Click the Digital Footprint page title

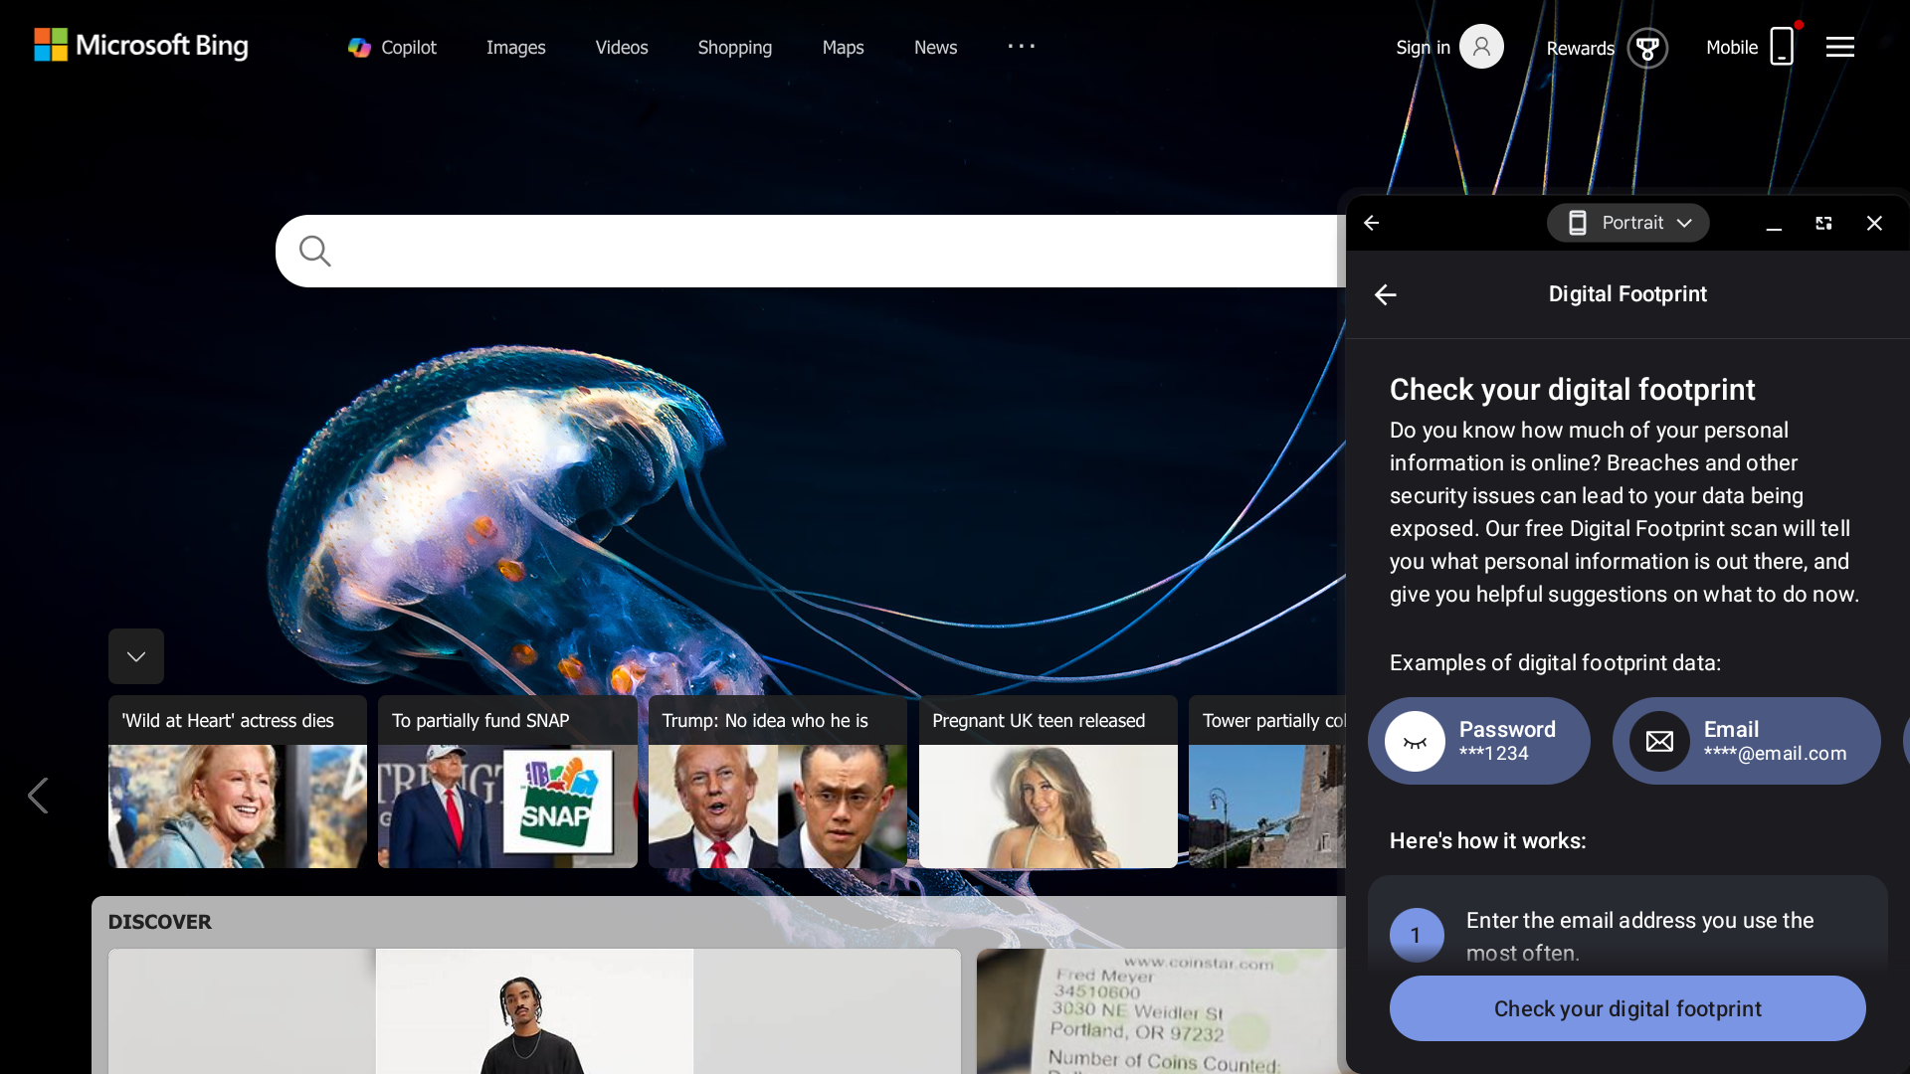(x=1627, y=294)
